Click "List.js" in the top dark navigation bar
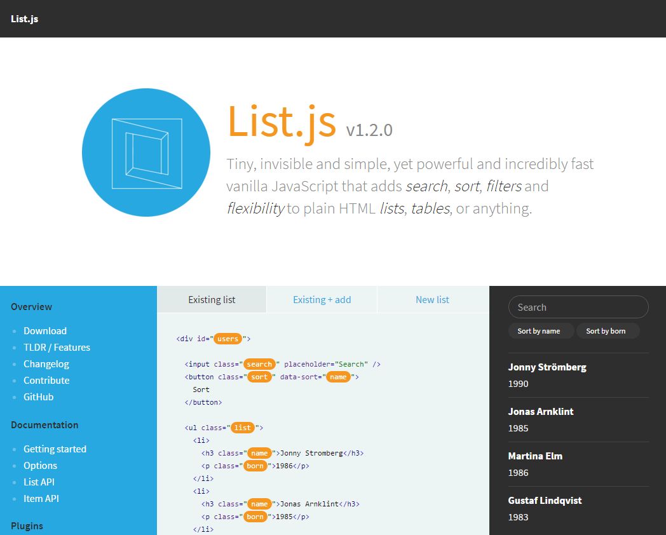The image size is (666, 535). coord(24,19)
